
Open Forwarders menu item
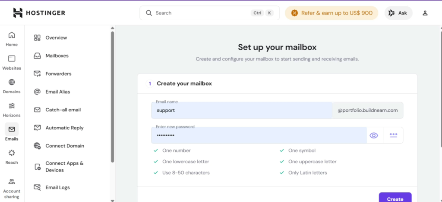[58, 74]
